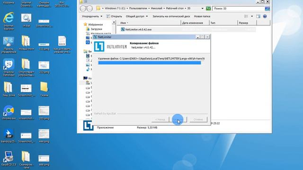303x170 pixels.
Task: Open Отсутствуют устройства folder on desktop
Action: [27, 68]
